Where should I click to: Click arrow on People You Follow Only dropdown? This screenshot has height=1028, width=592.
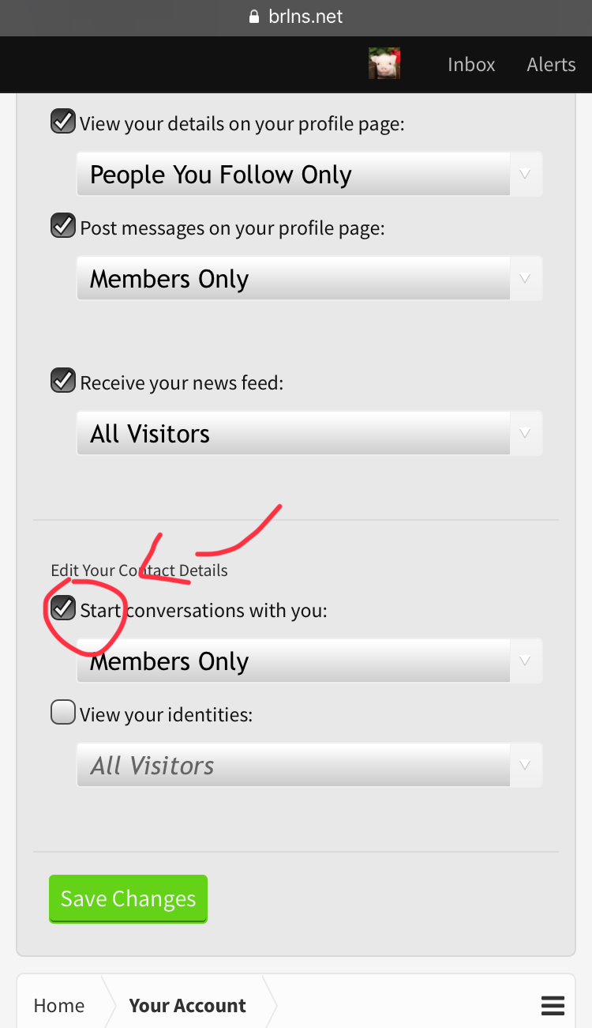tap(526, 174)
